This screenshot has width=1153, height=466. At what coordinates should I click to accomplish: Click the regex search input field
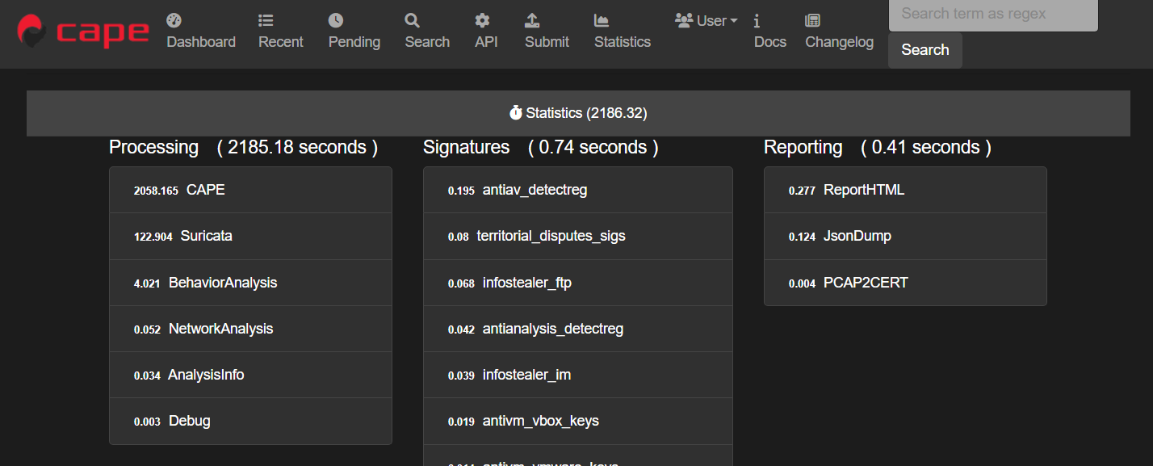click(x=992, y=13)
